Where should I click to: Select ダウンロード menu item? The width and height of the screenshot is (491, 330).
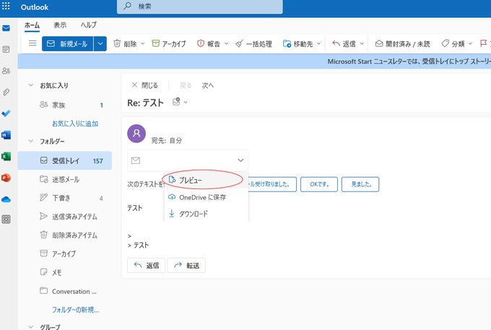tap(206, 214)
